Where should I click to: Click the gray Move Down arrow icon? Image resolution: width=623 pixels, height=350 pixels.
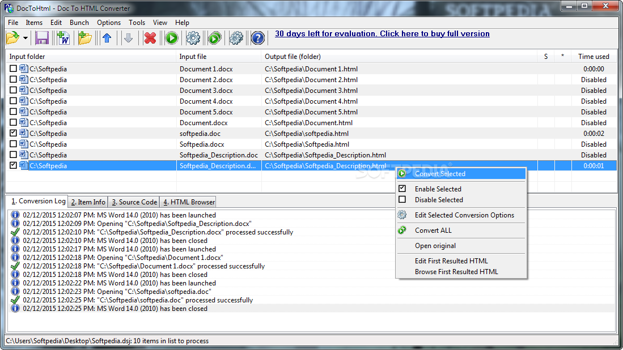click(x=128, y=38)
